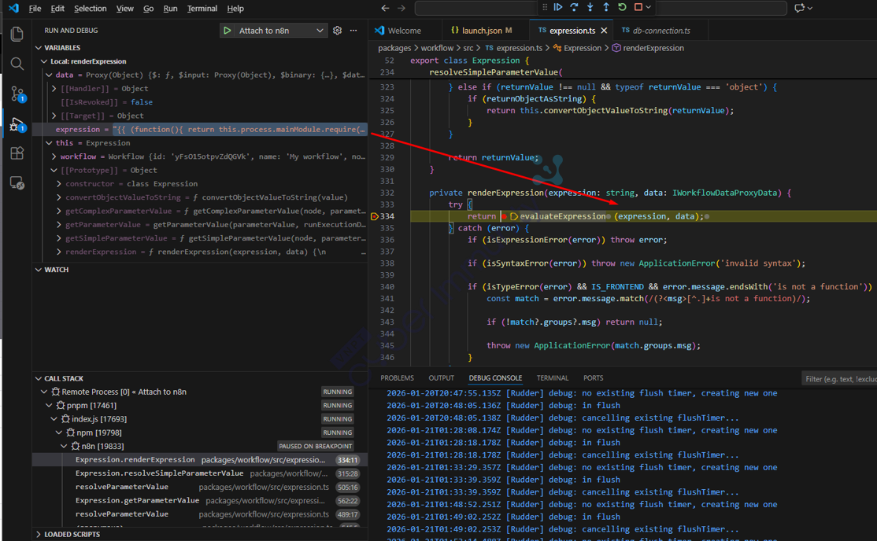The height and width of the screenshot is (541, 877).
Task: Open the Help menu
Action: pyautogui.click(x=235, y=9)
